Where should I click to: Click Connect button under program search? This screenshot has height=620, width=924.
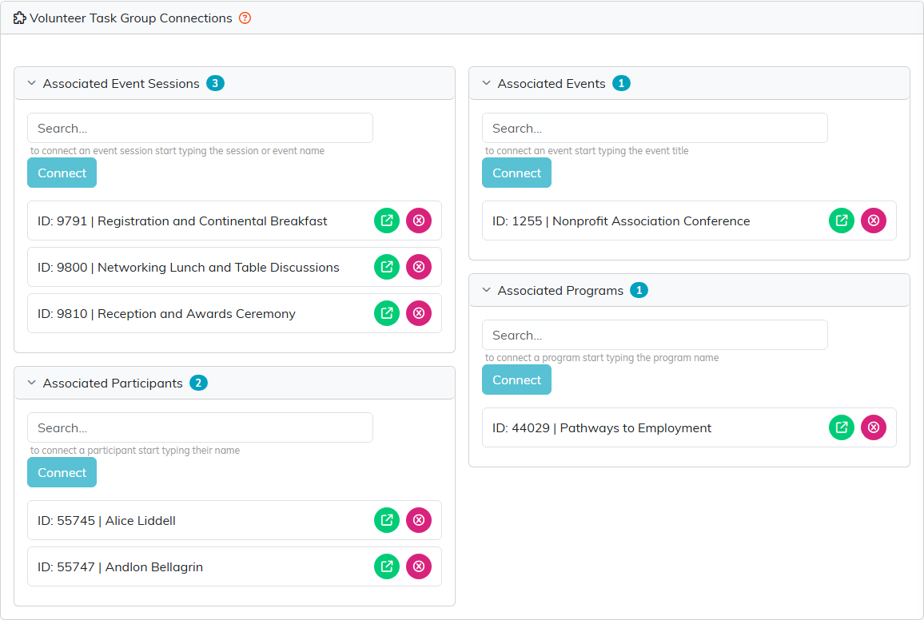point(517,380)
